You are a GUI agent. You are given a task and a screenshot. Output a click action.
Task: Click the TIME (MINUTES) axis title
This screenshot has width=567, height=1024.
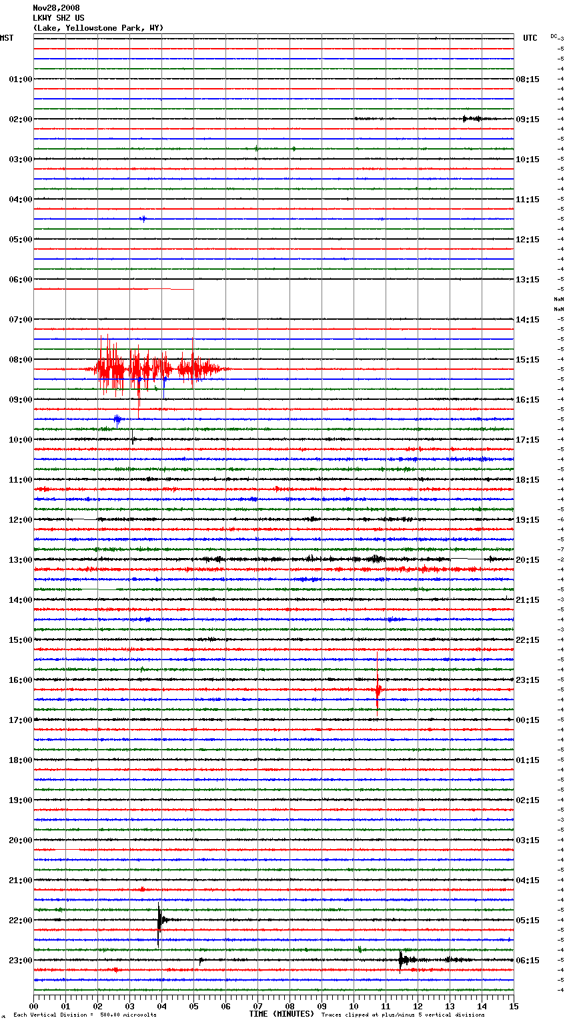281,1014
